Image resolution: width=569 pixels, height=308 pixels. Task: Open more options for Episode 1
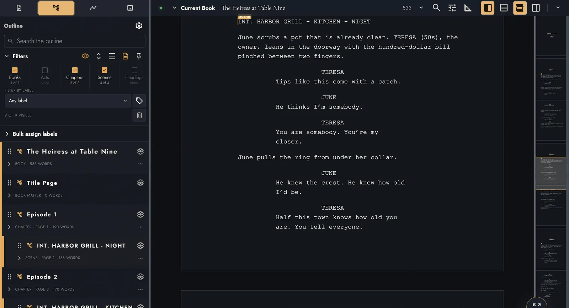[x=140, y=227]
